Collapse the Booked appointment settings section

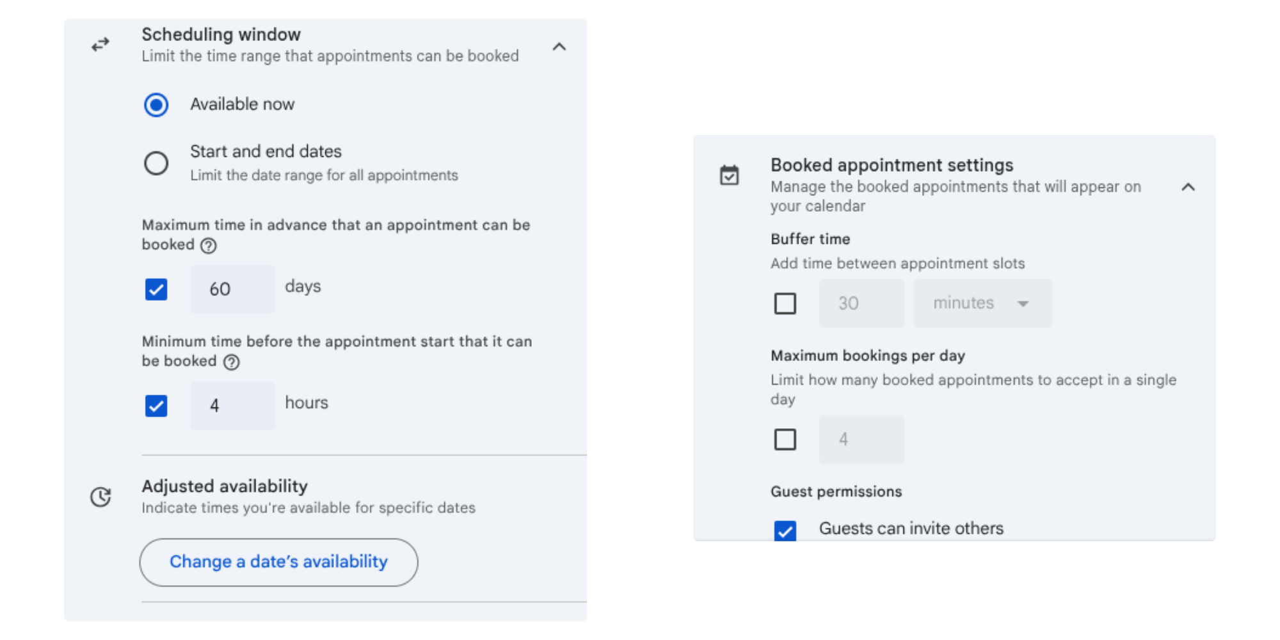tap(1189, 187)
